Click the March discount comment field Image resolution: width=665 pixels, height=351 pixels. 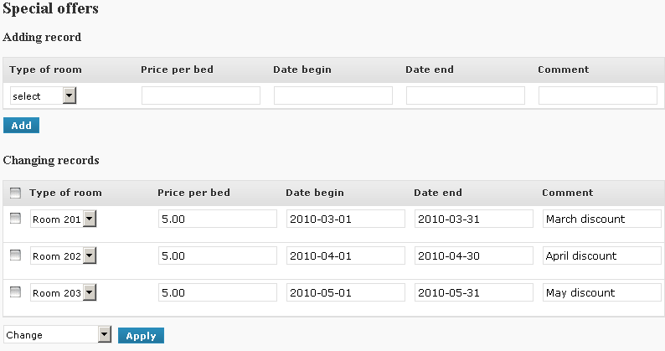tap(602, 219)
